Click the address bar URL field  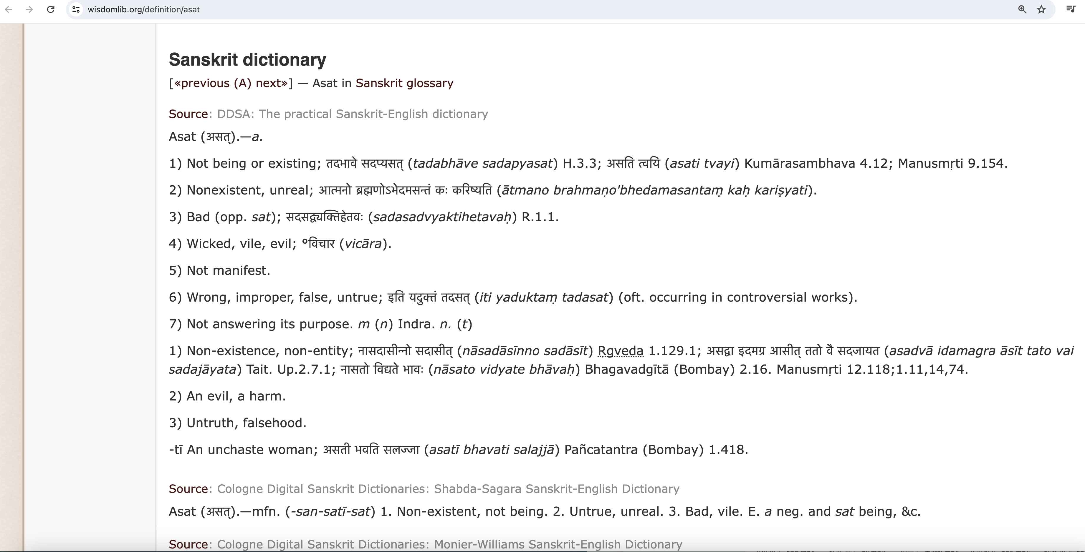pyautogui.click(x=505, y=9)
